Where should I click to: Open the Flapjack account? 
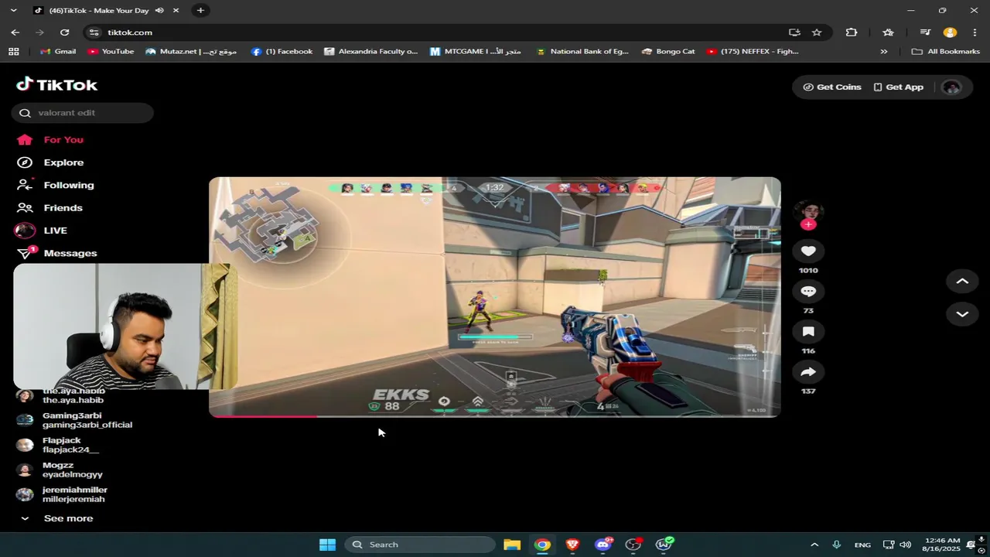tap(58, 445)
